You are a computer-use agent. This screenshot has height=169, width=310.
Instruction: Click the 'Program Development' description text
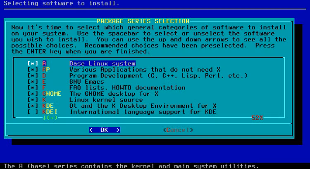pyautogui.click(x=158, y=76)
